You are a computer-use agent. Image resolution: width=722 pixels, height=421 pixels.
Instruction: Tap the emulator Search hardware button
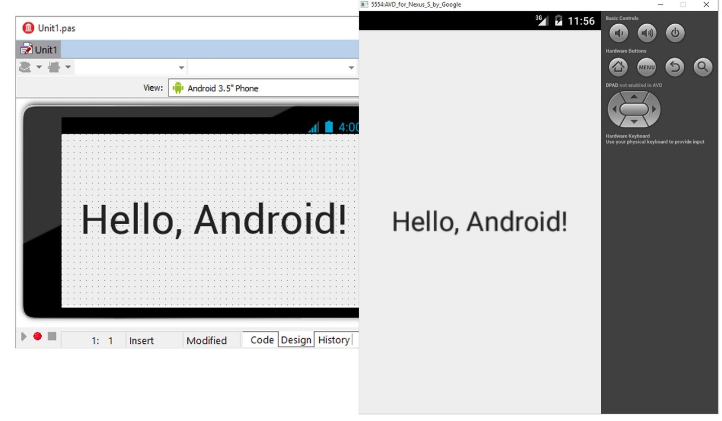[x=703, y=67]
